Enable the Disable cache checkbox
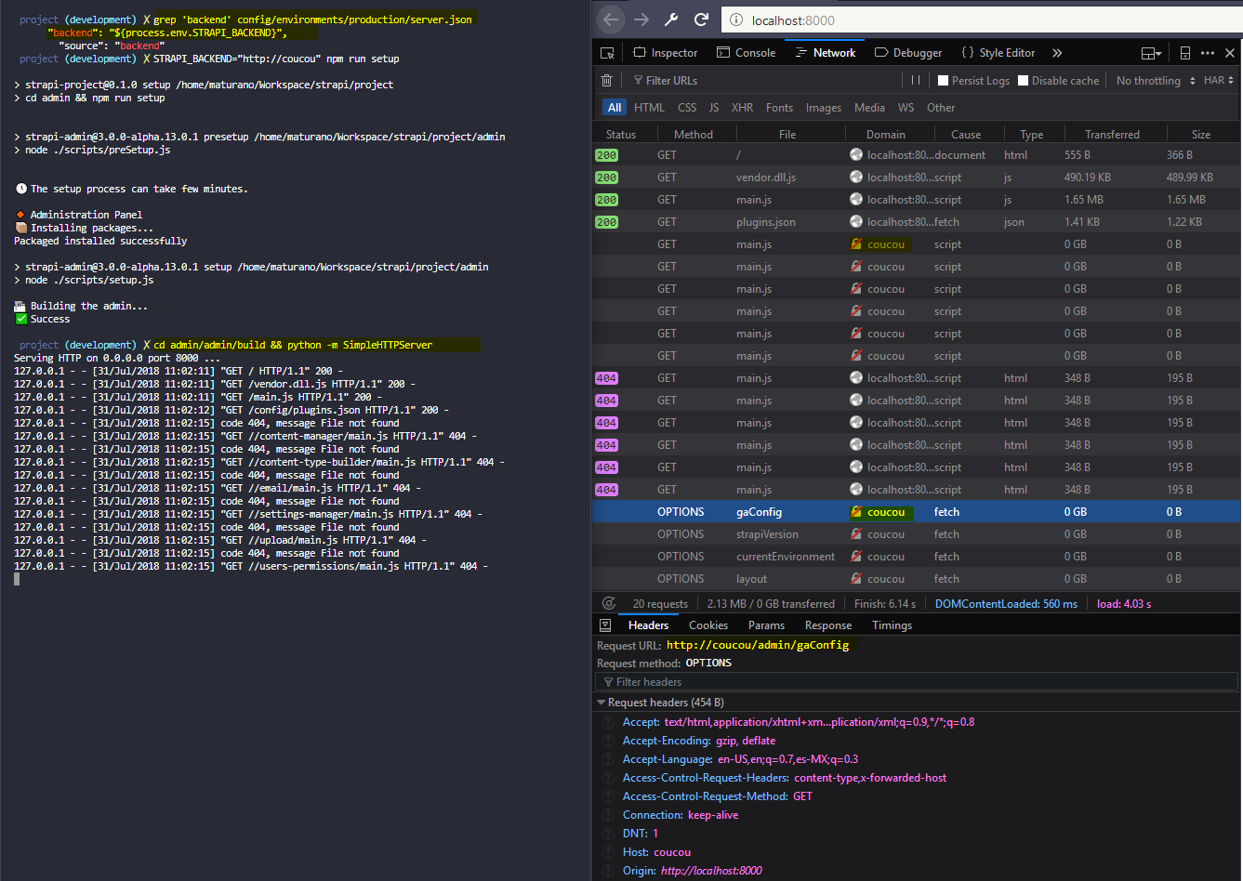The image size is (1243, 881). pos(1024,81)
